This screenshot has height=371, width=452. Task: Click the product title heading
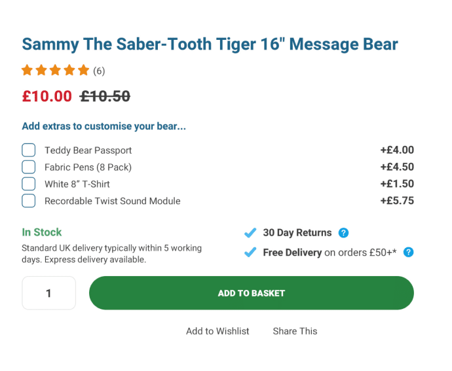(x=210, y=44)
